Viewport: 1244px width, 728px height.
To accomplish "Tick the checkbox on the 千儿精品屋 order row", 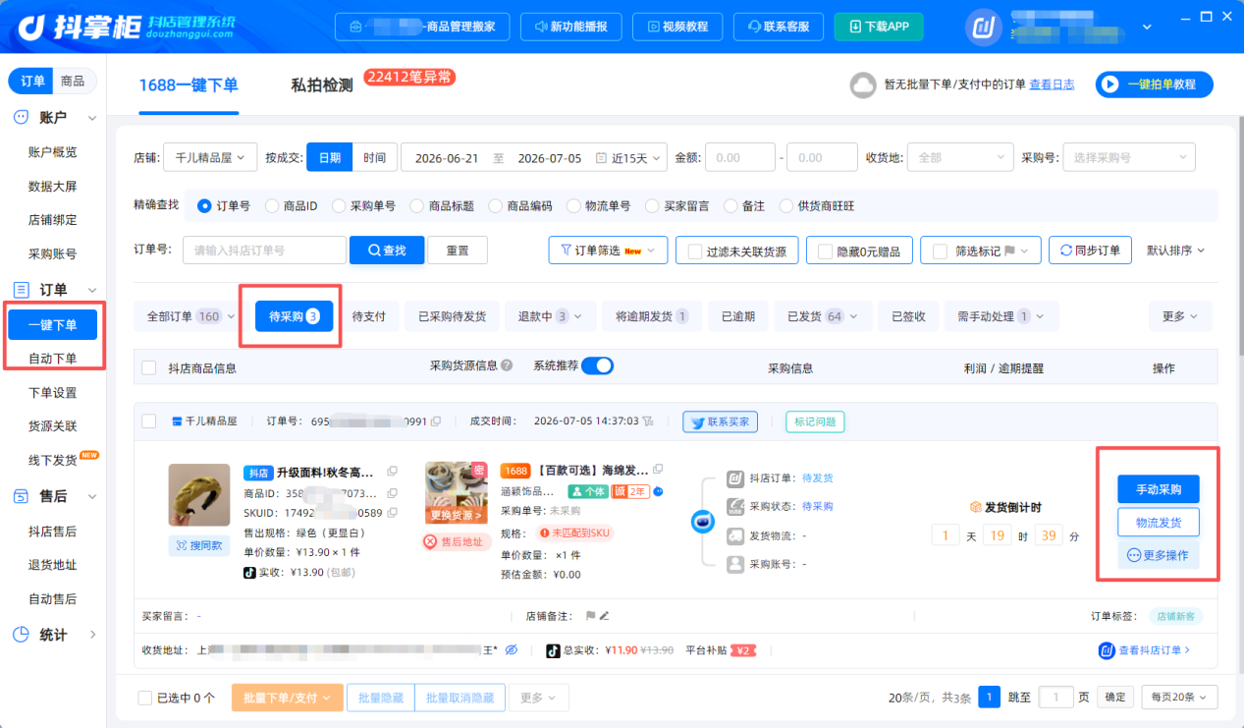I will pyautogui.click(x=149, y=421).
